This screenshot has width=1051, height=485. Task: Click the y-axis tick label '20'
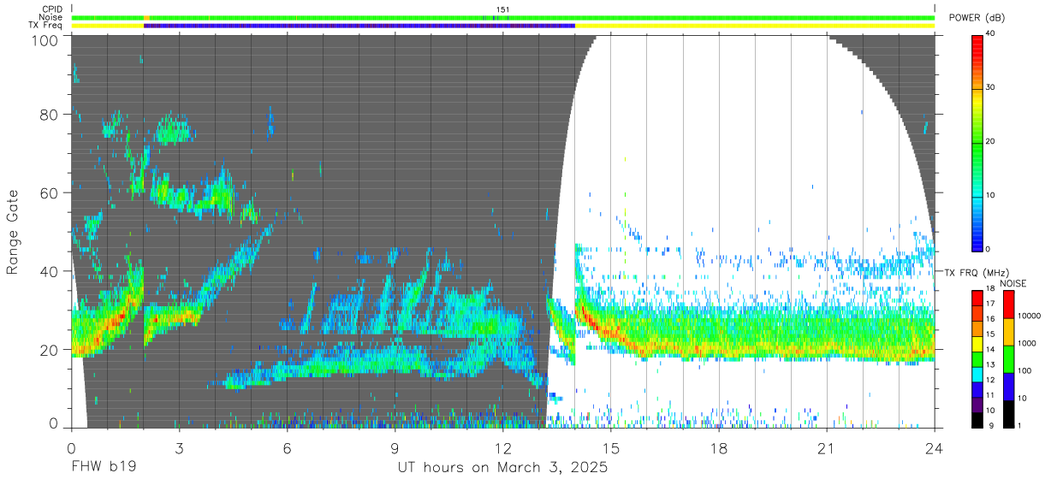tap(50, 350)
